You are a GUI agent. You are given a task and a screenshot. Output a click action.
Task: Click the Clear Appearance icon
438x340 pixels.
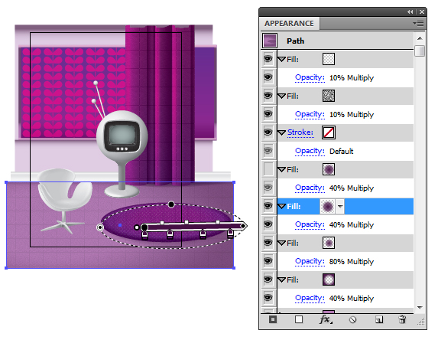(x=352, y=319)
